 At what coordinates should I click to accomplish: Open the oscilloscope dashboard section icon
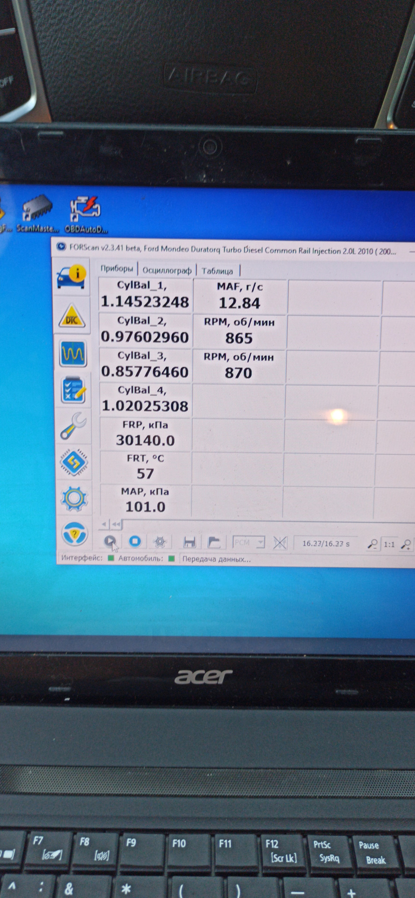point(73,354)
